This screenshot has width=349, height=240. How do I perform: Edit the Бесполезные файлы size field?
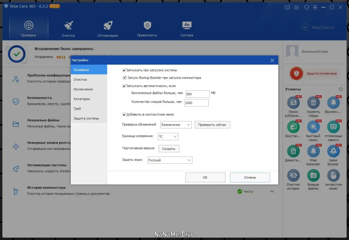coord(198,94)
